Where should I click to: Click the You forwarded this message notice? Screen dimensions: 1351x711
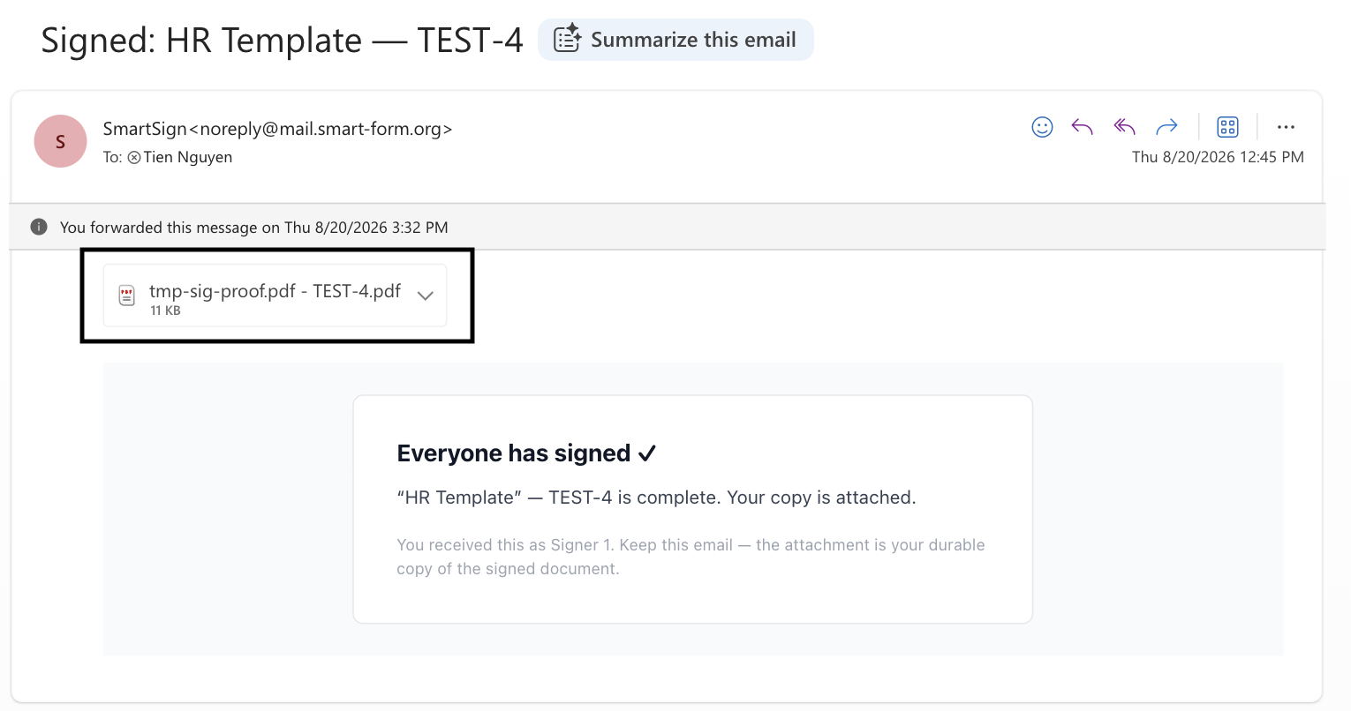253,227
